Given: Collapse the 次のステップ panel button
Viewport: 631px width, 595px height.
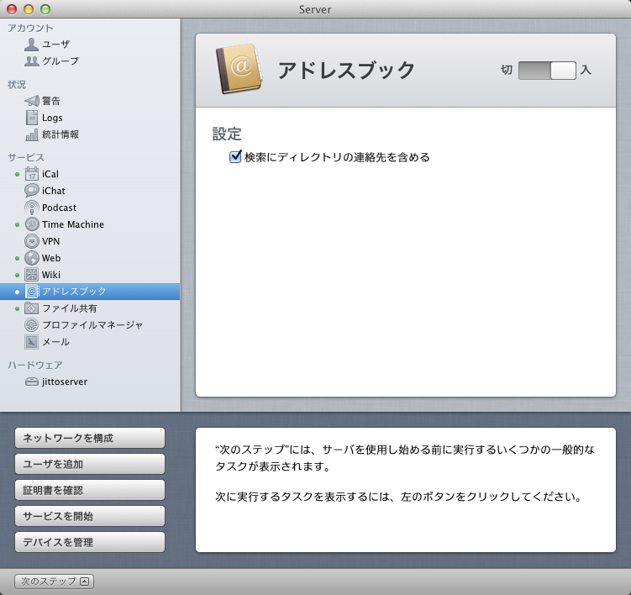Looking at the screenshot, I should pos(54,582).
